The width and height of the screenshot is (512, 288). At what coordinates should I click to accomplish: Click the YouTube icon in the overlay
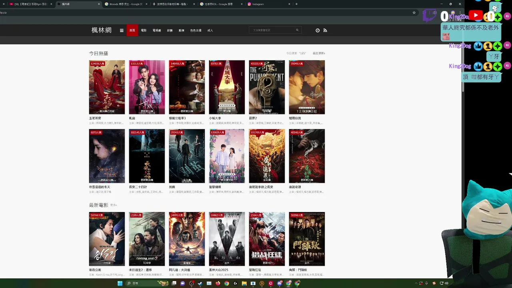[x=476, y=16]
